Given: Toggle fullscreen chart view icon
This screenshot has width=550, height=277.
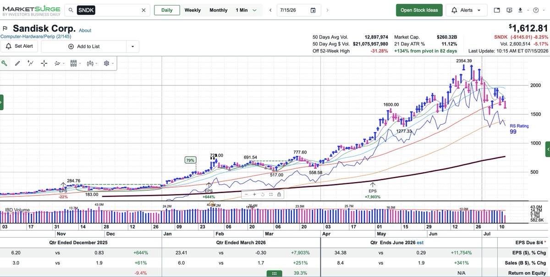Looking at the screenshot, I should tap(270, 194).
